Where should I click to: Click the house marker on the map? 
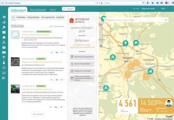136,43
